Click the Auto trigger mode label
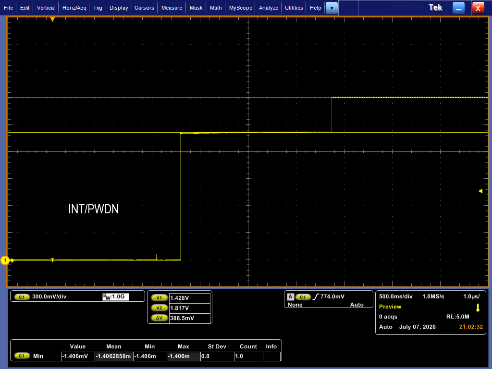This screenshot has height=369, width=492. [x=357, y=305]
